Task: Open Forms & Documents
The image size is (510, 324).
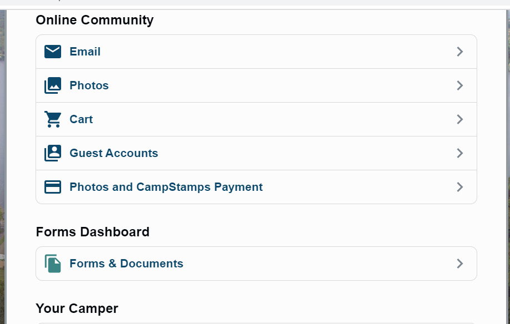Action: tap(126, 264)
